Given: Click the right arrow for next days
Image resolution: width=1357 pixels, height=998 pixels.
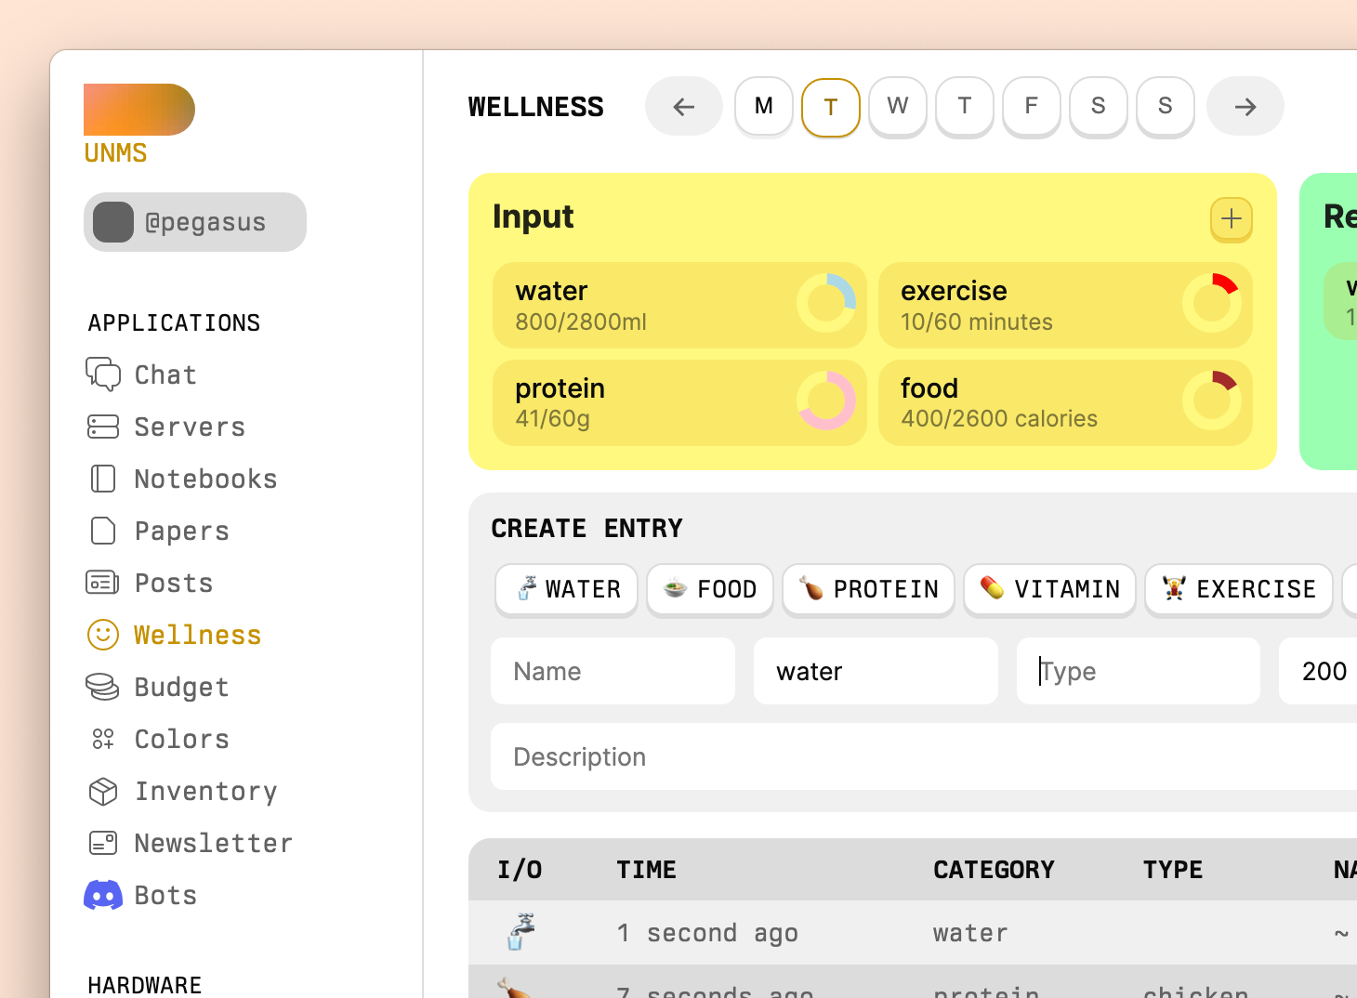Looking at the screenshot, I should coord(1245,106).
